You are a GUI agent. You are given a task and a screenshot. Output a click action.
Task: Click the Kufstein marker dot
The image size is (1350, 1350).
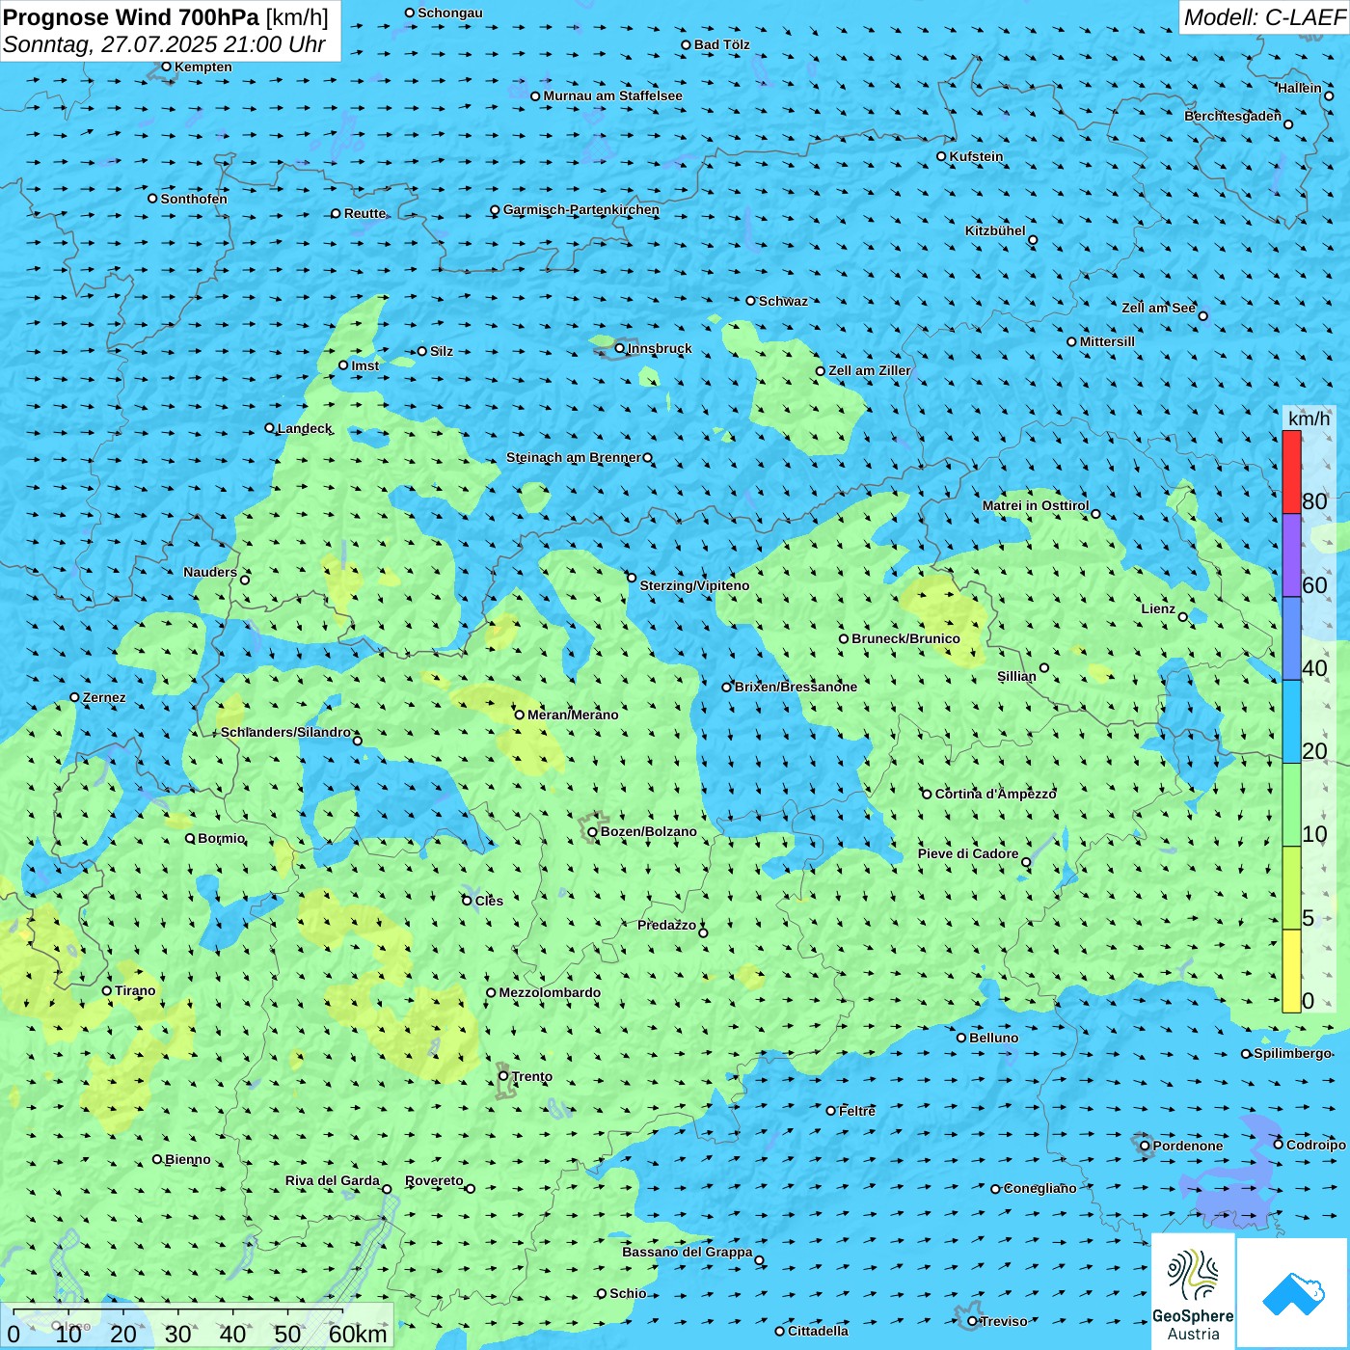pos(942,156)
